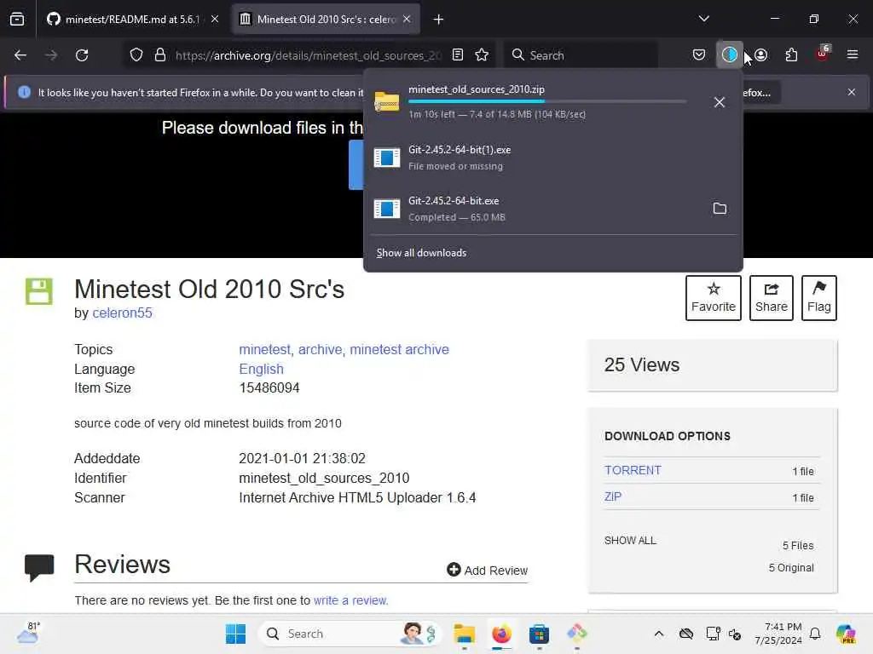Share this archive item

[x=771, y=298]
